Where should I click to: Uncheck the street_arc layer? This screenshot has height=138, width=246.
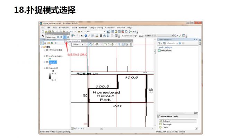47,50
